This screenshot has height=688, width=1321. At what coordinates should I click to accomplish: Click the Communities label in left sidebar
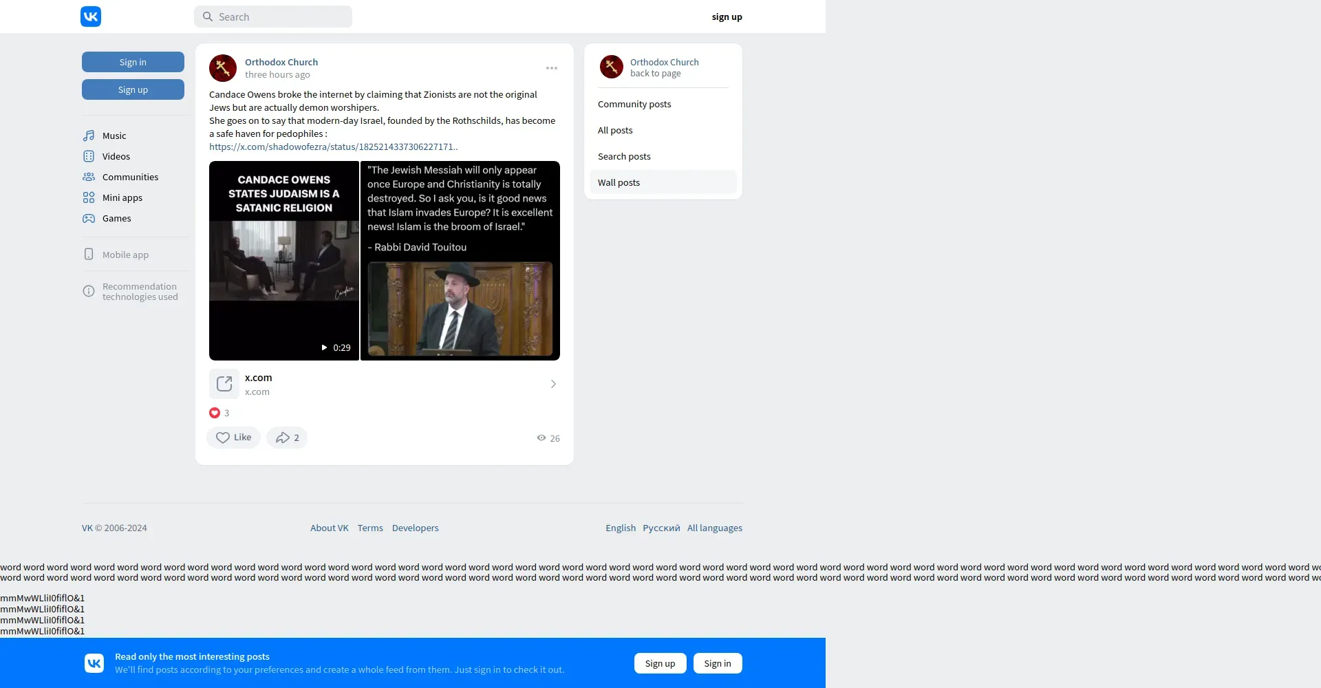pos(131,177)
